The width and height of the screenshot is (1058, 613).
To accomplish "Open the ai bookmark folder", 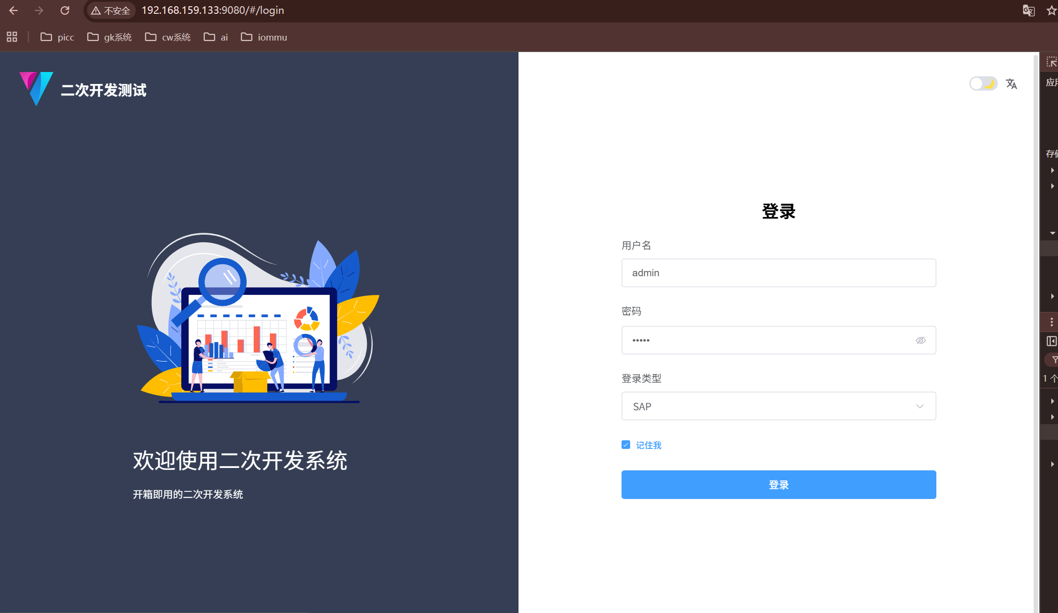I will tap(216, 37).
